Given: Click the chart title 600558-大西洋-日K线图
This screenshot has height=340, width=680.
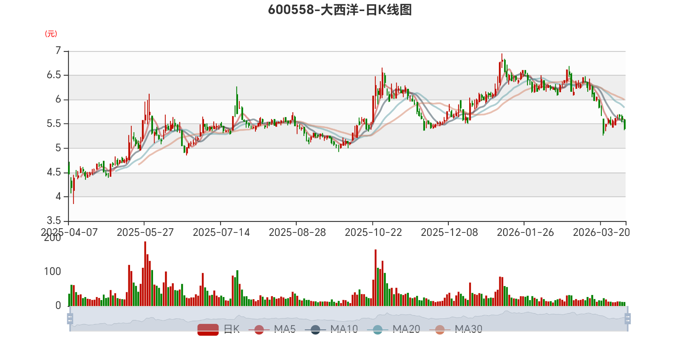Looking at the screenshot, I should (x=340, y=10).
